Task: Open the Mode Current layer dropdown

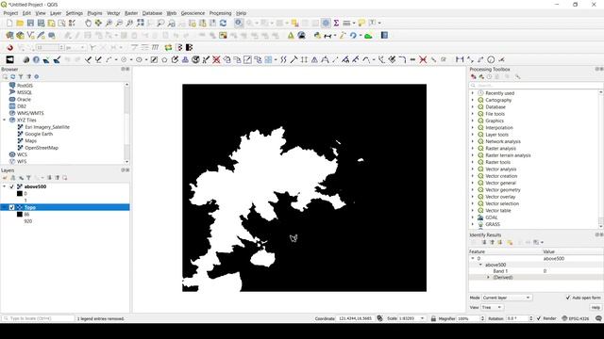Action: [x=507, y=298]
